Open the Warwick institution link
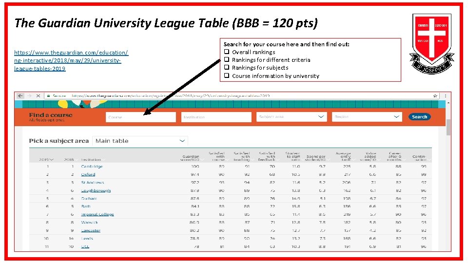 click(90, 223)
